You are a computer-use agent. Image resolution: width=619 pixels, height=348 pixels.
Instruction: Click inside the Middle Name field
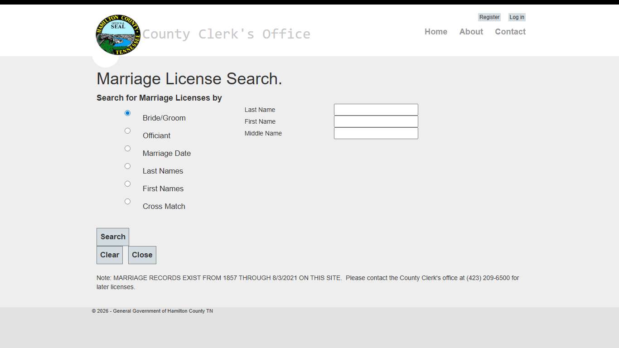pyautogui.click(x=376, y=133)
